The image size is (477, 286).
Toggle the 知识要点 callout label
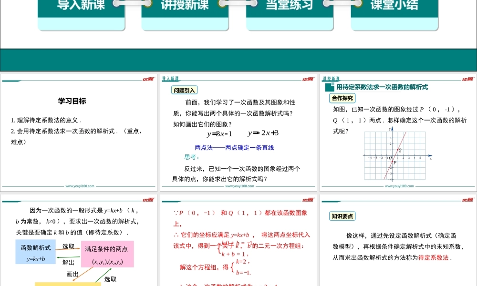tap(343, 215)
